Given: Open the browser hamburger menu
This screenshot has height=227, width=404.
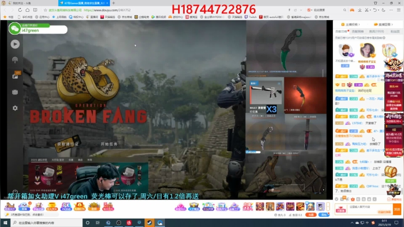Looking at the screenshot, I should coord(398,10).
